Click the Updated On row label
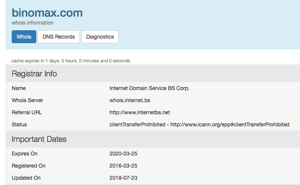The width and height of the screenshot is (300, 185). point(26,178)
